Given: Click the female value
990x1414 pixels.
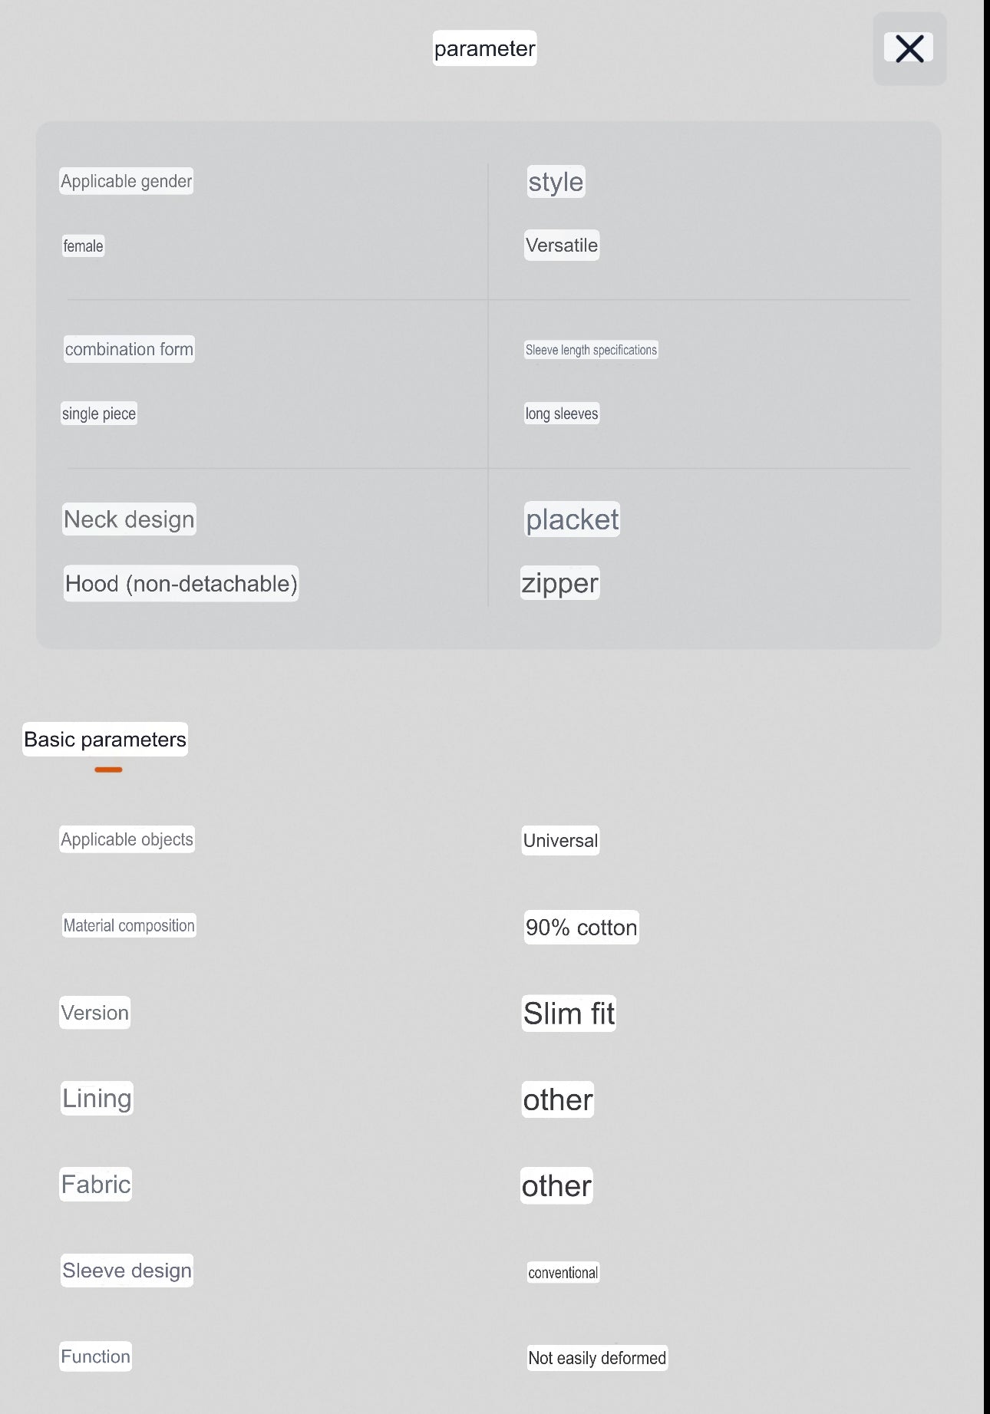Looking at the screenshot, I should coord(83,246).
